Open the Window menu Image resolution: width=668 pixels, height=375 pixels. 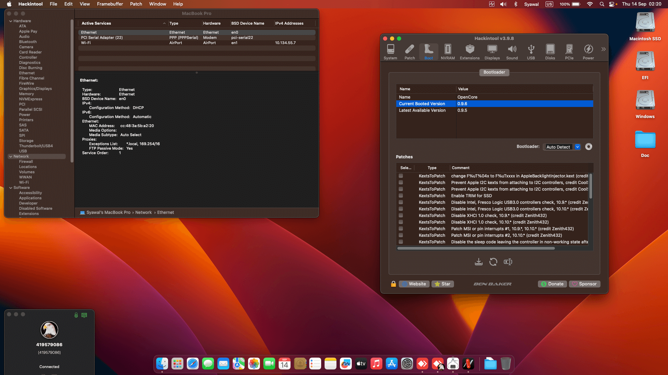[x=157, y=4]
